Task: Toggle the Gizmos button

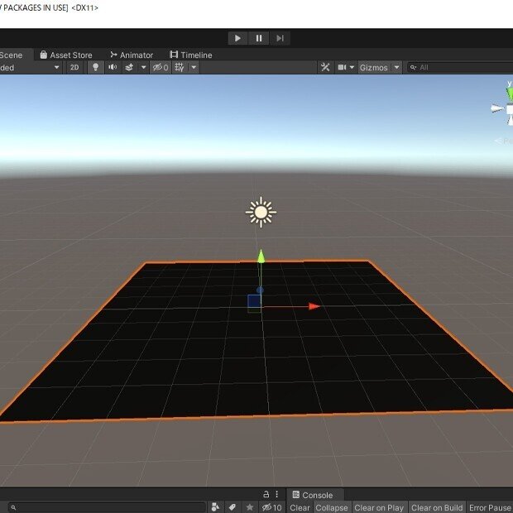Action: coord(374,67)
